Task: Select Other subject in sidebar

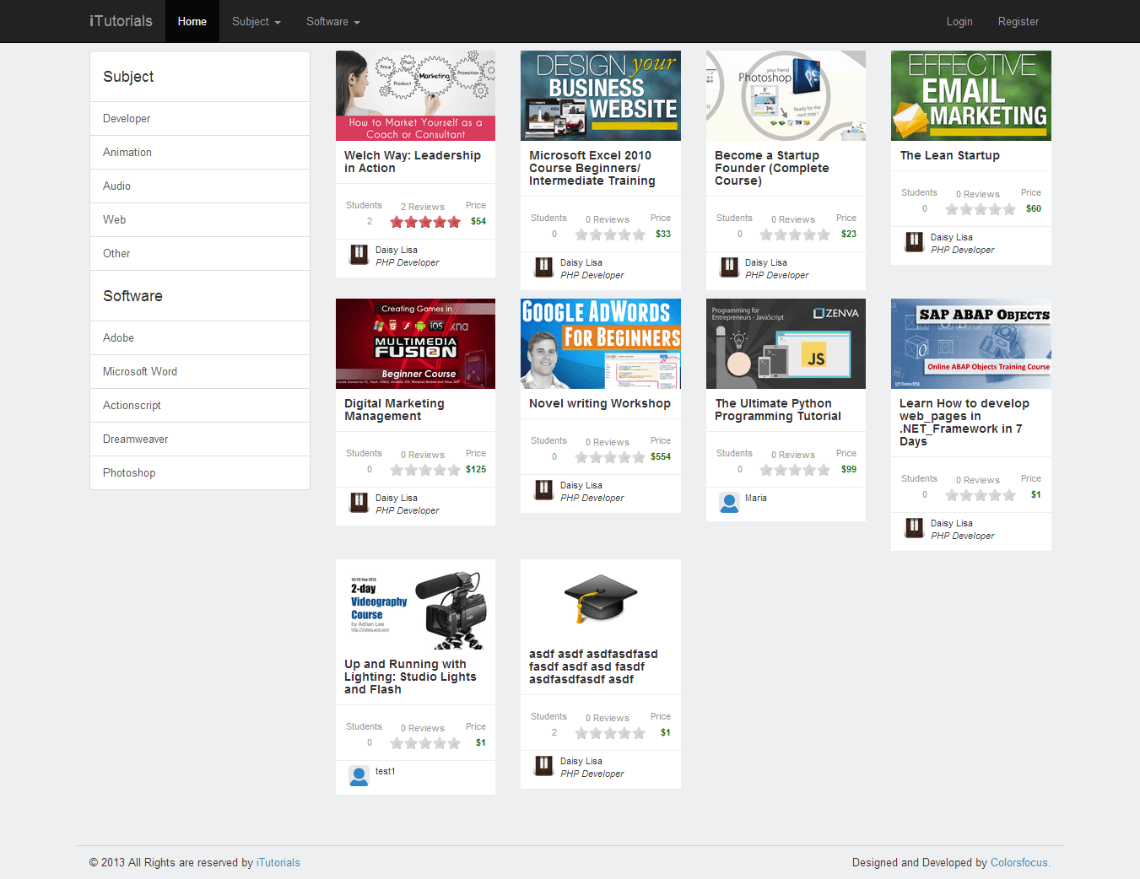Action: click(200, 254)
